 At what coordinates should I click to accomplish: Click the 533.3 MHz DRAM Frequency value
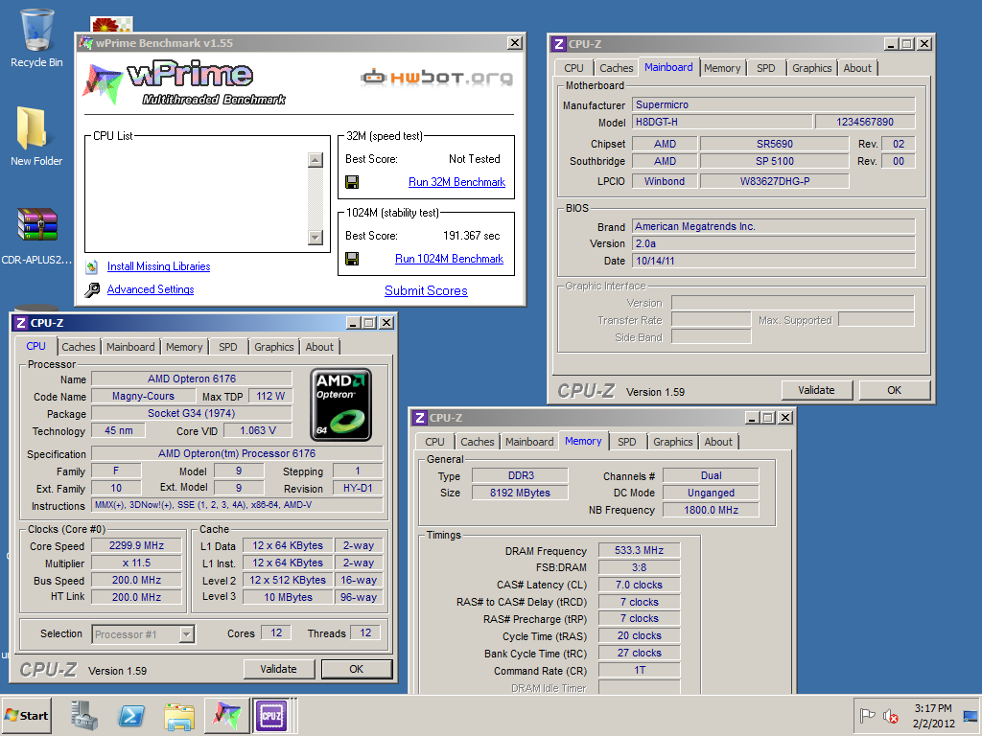(x=639, y=550)
